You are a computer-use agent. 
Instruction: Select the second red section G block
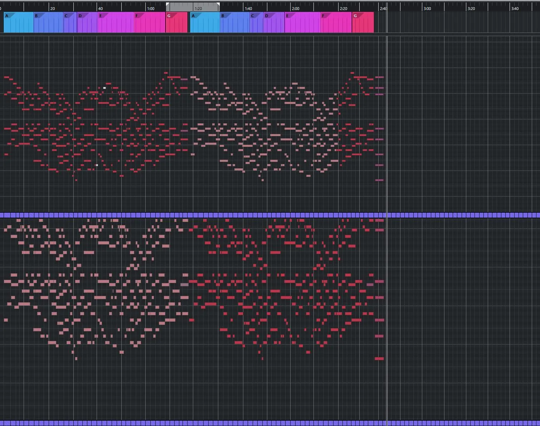363,23
